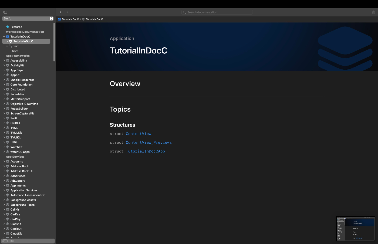This screenshot has width=378, height=244.
Task: Collapse the TutorialInDocC workspace node
Action: click(4, 37)
